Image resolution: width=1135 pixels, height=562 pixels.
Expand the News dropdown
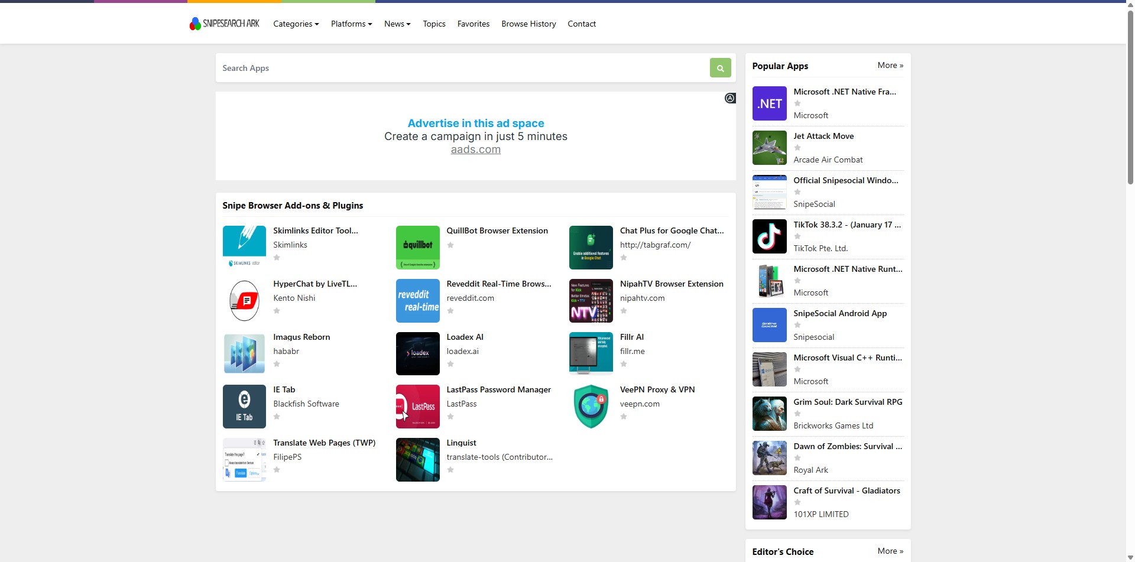pos(397,24)
